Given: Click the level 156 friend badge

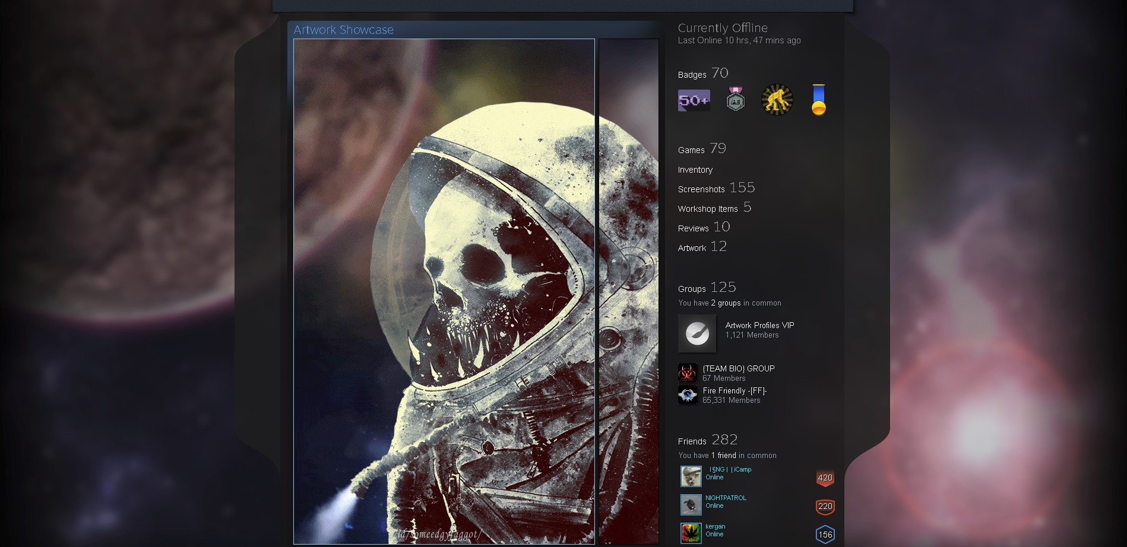Looking at the screenshot, I should pyautogui.click(x=825, y=535).
